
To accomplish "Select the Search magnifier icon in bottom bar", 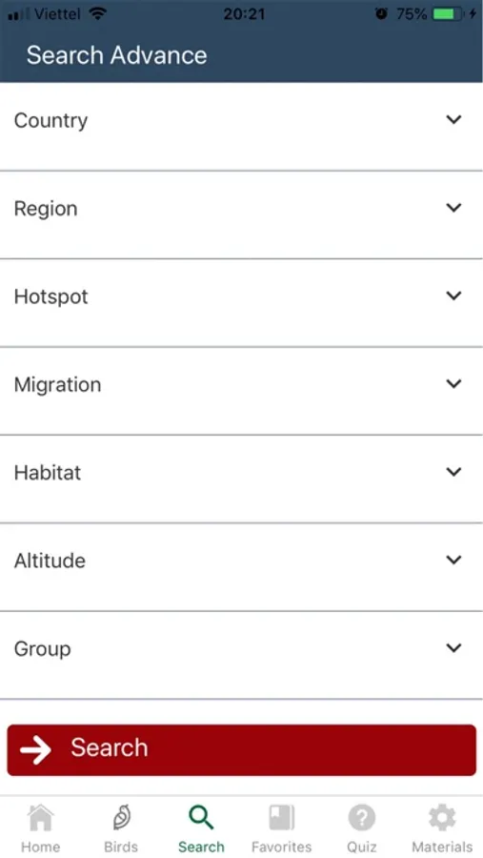I will [201, 818].
